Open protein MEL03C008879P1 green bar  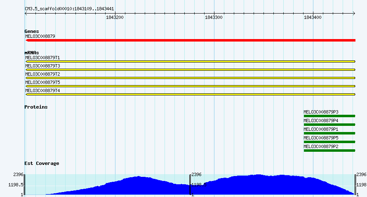point(329,133)
